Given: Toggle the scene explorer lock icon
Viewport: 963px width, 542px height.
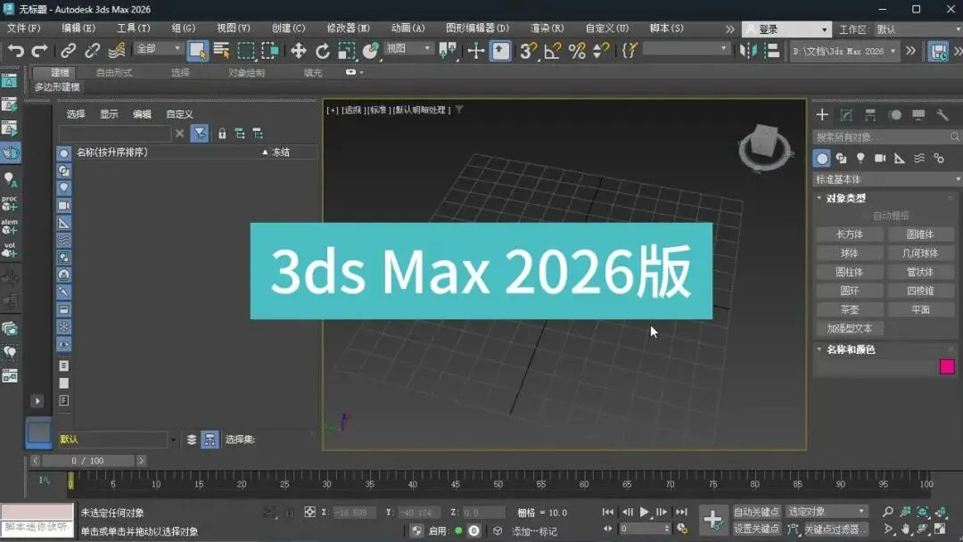Looking at the screenshot, I should (222, 133).
